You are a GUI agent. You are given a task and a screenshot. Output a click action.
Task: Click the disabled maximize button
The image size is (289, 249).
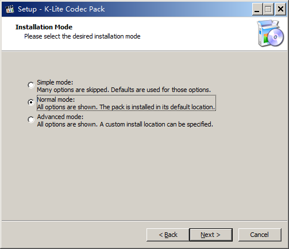268,9
